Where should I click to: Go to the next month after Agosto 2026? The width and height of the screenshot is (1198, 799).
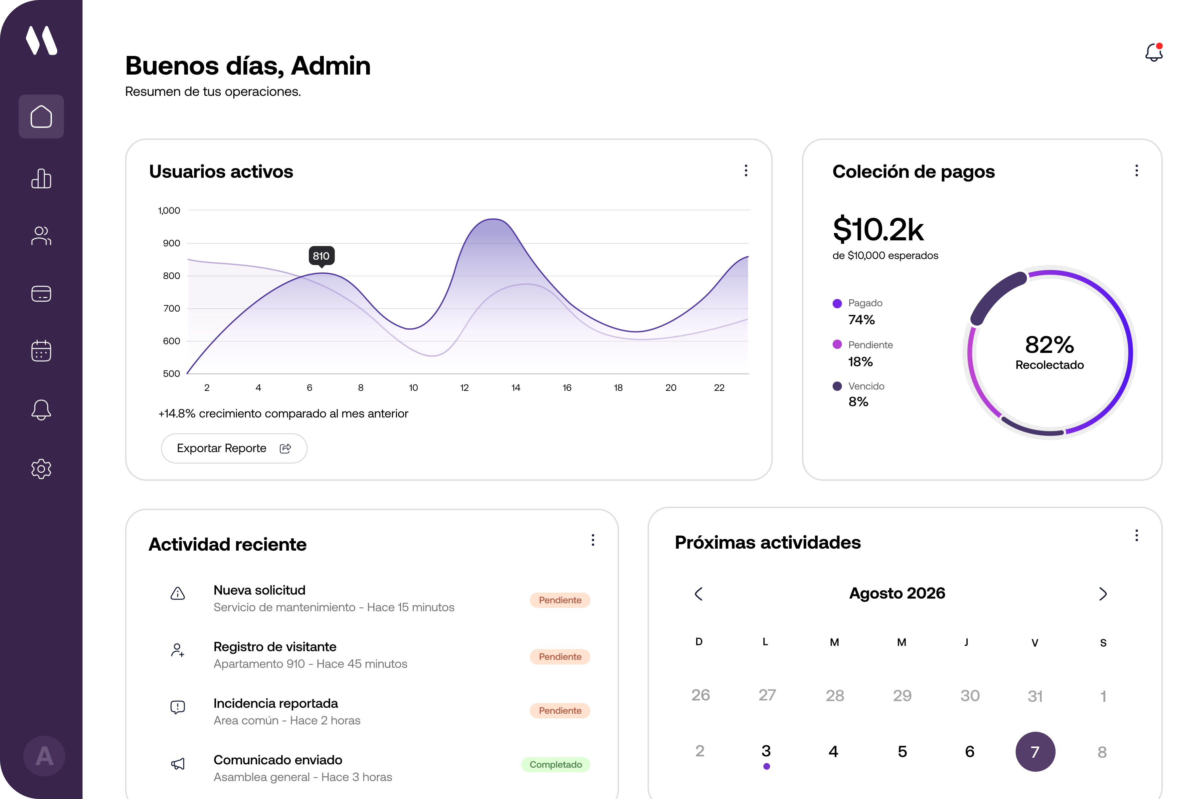(1103, 594)
